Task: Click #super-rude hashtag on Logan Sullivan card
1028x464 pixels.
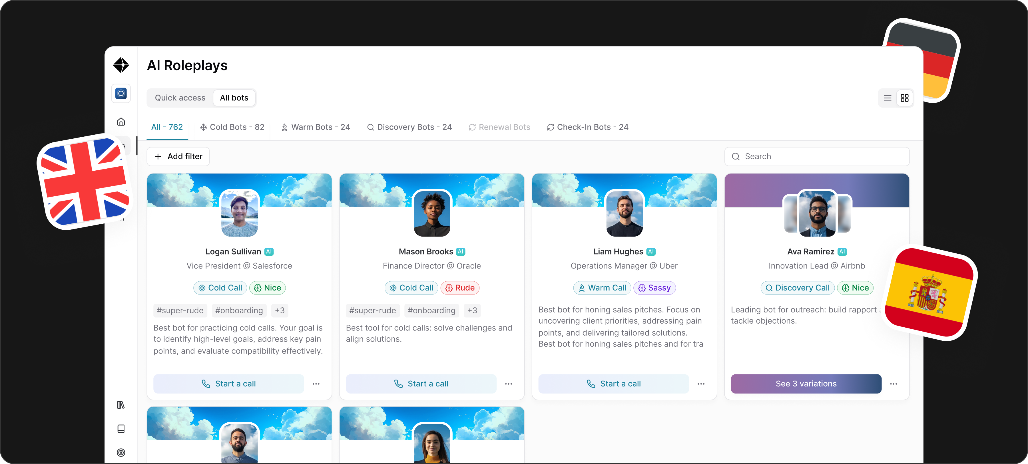Action: tap(180, 310)
